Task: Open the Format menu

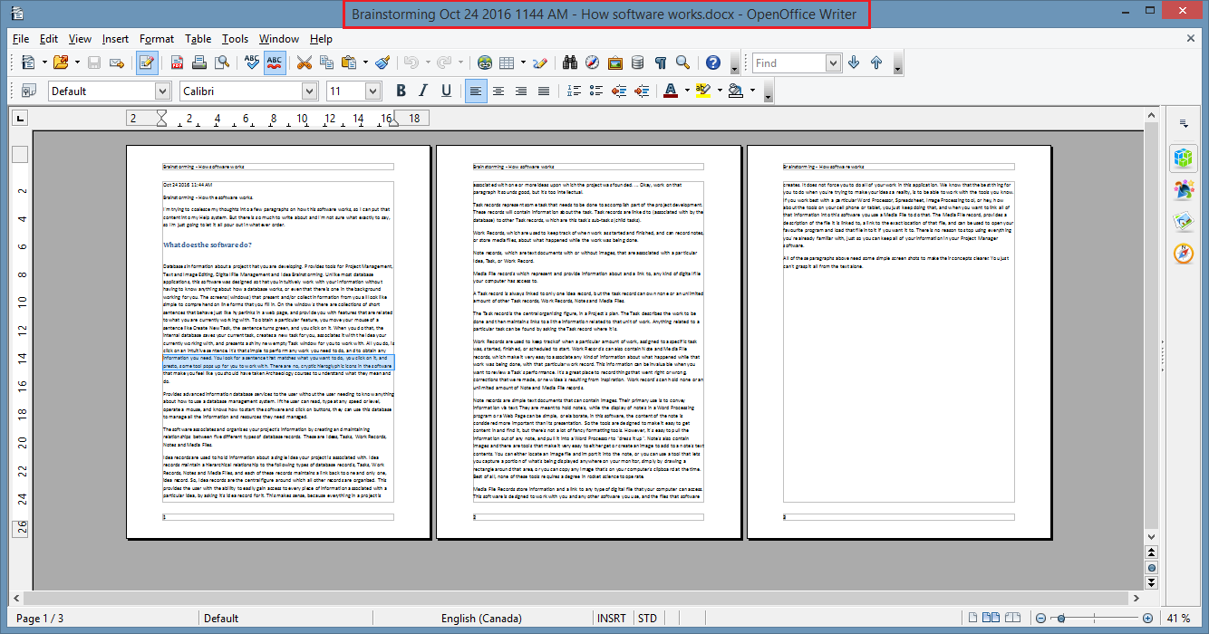Action: pyautogui.click(x=157, y=39)
